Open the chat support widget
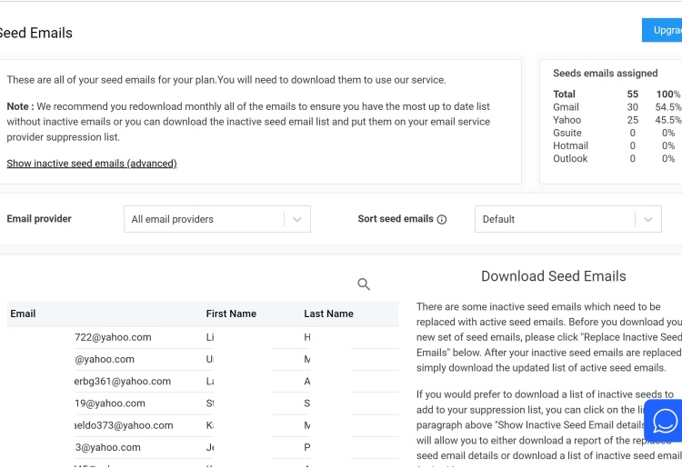Screen dimensions: 682x468 click(x=665, y=422)
